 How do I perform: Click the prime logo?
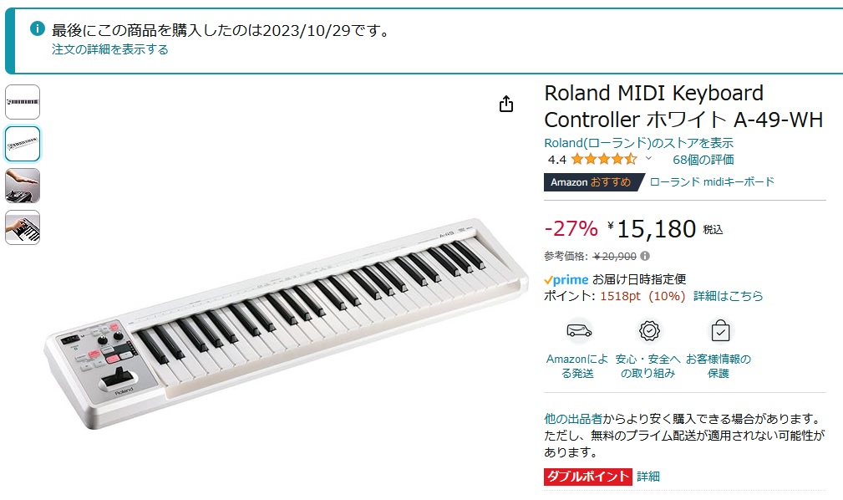(x=566, y=279)
